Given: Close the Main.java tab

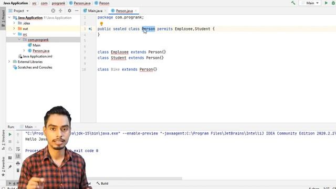Looking at the screenshot, I should click(x=105, y=10).
